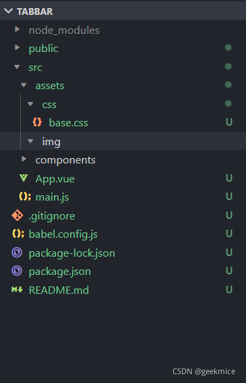Click the git status dot for public
The height and width of the screenshot is (383, 246).
pos(228,47)
